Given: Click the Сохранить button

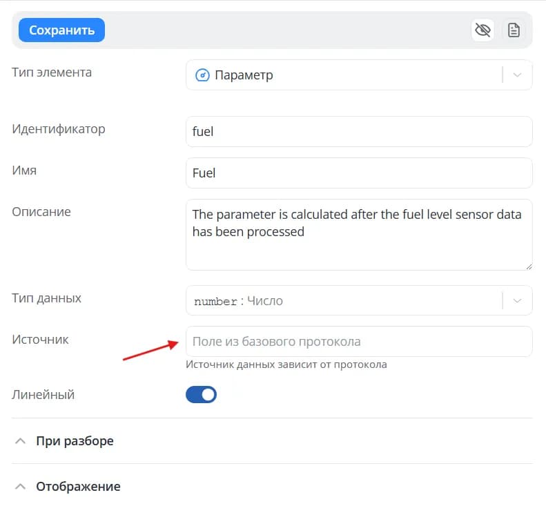Looking at the screenshot, I should 61,30.
